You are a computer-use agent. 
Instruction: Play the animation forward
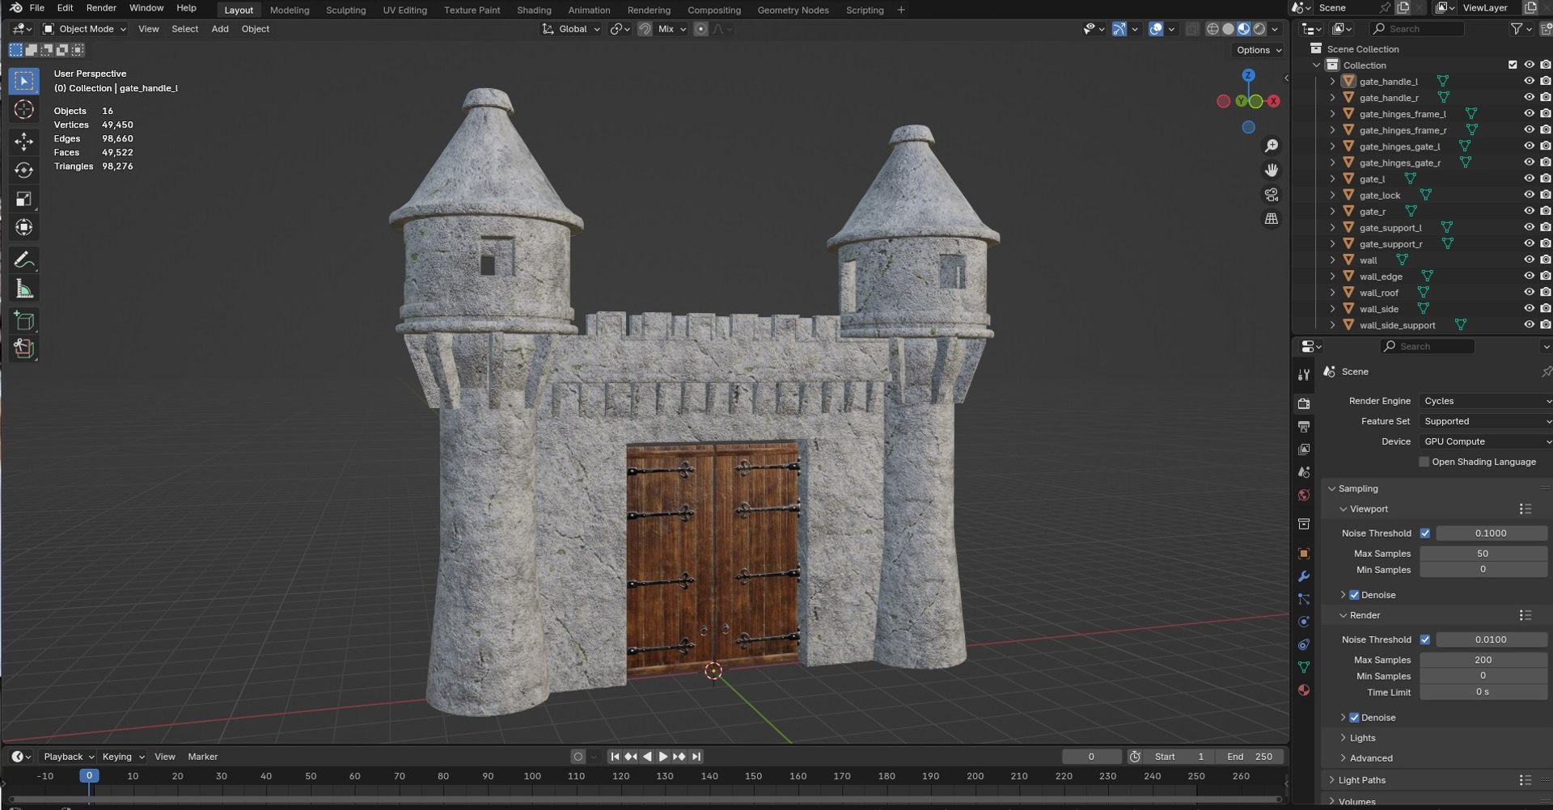point(663,757)
